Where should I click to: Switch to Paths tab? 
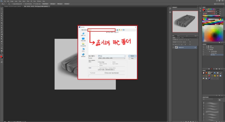(183, 38)
